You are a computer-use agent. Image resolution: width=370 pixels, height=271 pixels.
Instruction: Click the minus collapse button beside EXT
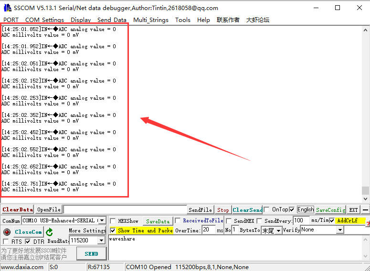tap(365, 209)
